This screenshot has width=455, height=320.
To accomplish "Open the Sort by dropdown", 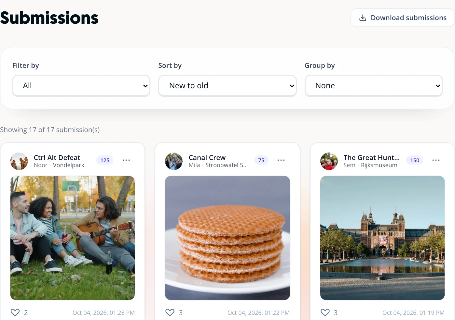I will point(227,86).
